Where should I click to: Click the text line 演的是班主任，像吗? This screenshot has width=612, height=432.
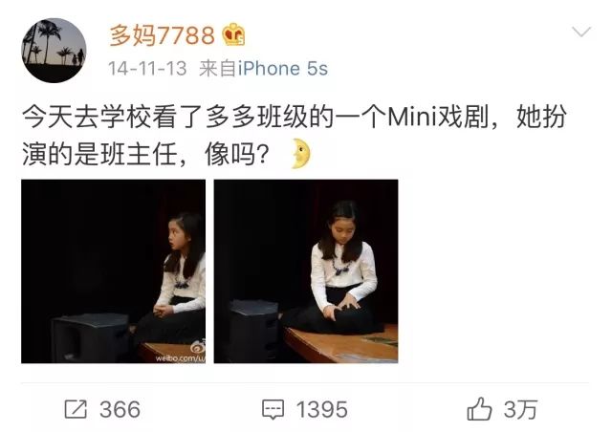pos(145,154)
